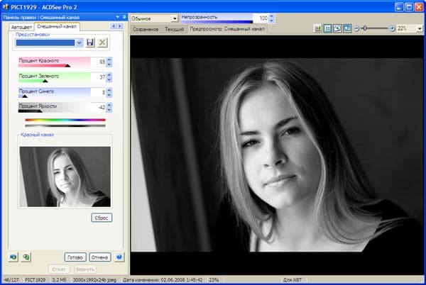Open the edit panel's title bar menu arrow

[x=117, y=17]
